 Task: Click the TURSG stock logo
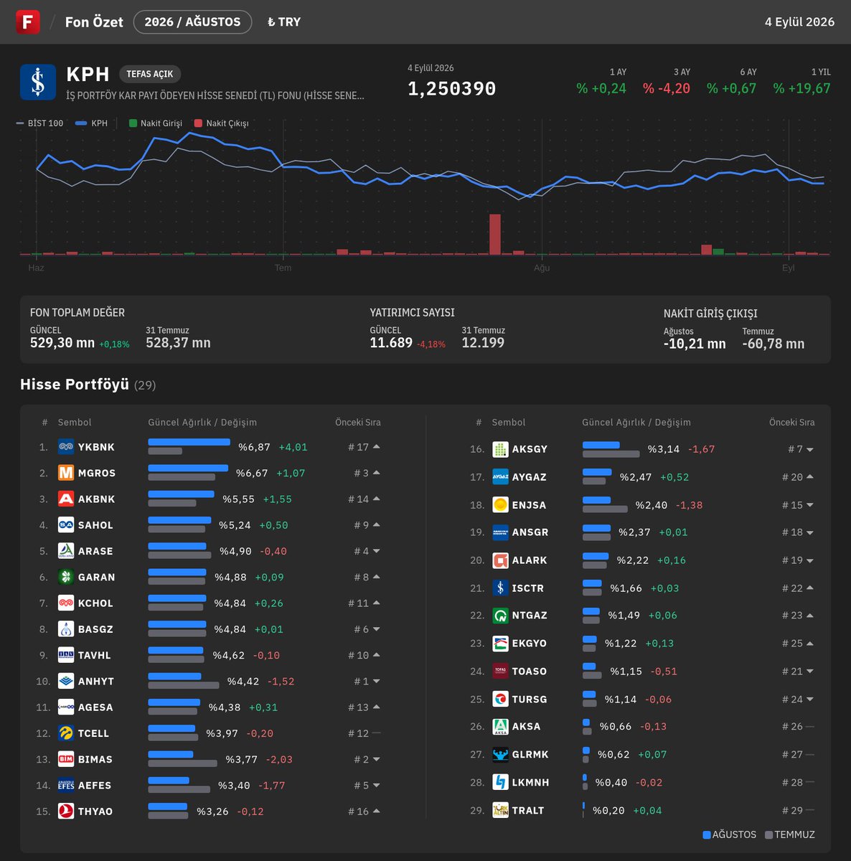pos(500,699)
